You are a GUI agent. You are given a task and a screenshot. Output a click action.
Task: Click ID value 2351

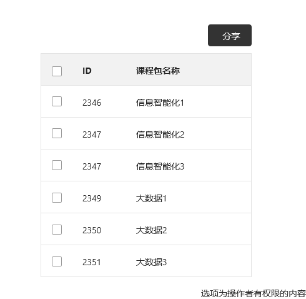pyautogui.click(x=92, y=262)
